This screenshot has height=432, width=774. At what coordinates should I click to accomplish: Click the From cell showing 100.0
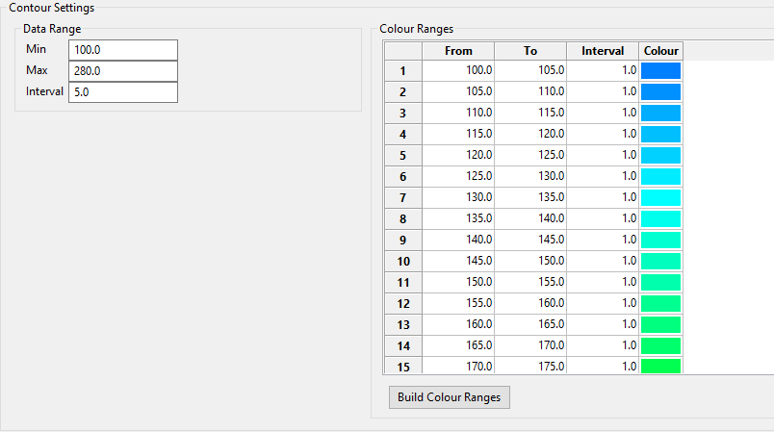458,71
